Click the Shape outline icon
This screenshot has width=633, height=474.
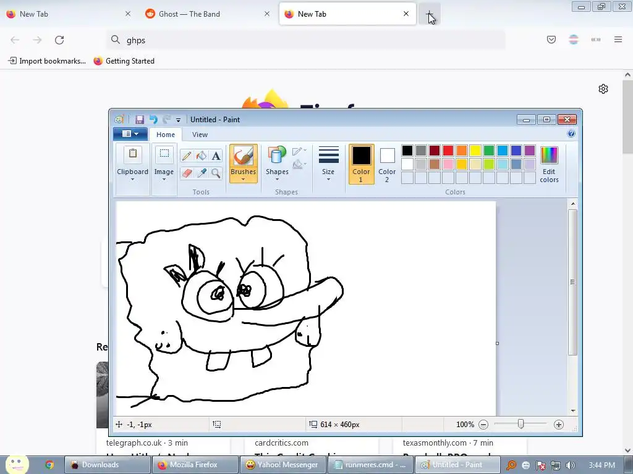point(299,152)
